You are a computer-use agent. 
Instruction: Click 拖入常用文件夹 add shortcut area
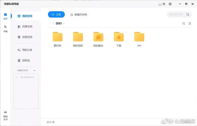26,91
